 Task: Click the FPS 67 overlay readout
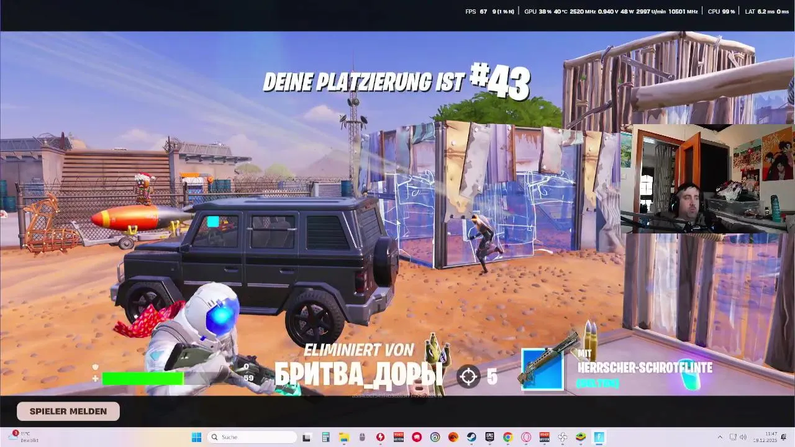[476, 11]
